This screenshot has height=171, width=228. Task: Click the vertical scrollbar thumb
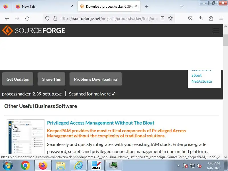(225, 40)
